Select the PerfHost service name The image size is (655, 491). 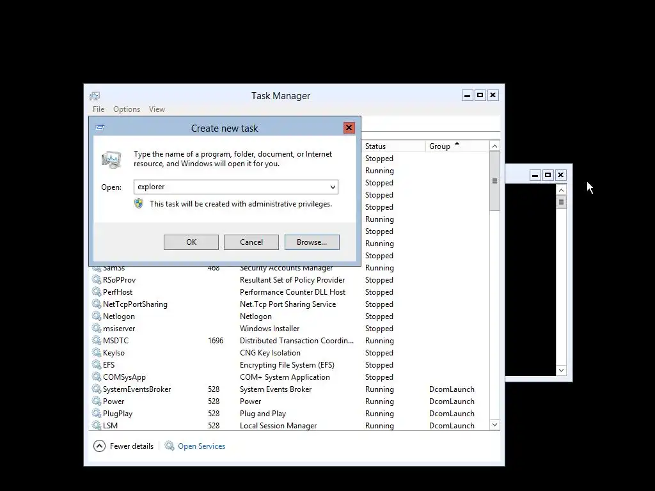coord(118,292)
